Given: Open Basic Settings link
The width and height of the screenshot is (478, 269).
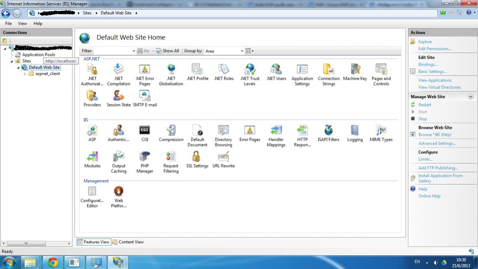Looking at the screenshot, I should pyautogui.click(x=433, y=71).
